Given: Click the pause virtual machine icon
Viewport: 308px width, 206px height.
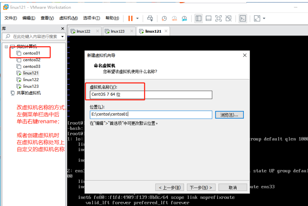Looking at the screenshot, I should (x=130, y=18).
